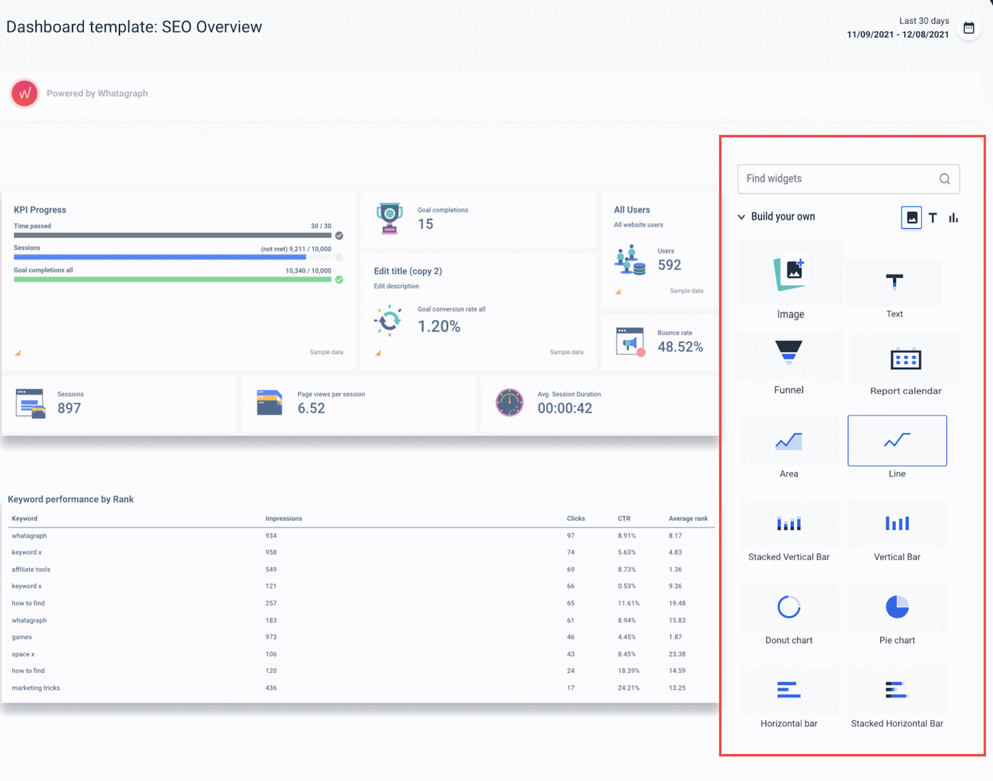Viewport: 993px width, 781px height.
Task: Open the calendar date picker icon
Action: click(x=968, y=28)
